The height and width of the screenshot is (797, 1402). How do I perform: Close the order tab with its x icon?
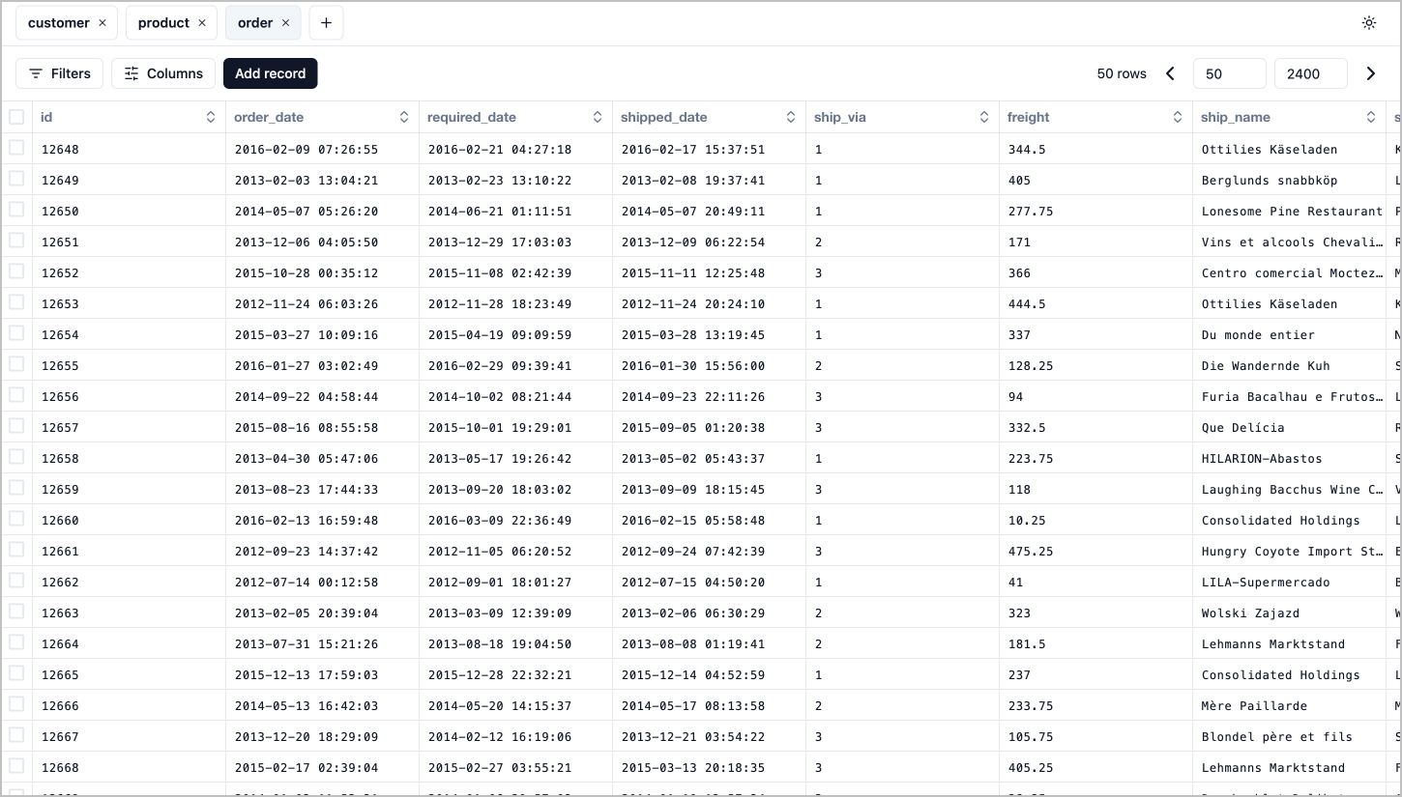[x=286, y=23]
